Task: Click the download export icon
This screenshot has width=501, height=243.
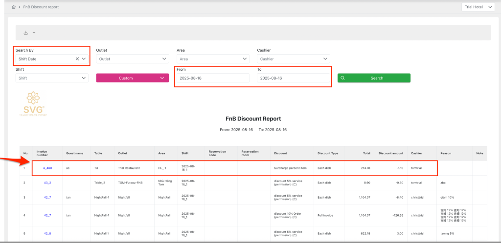Action: pyautogui.click(x=26, y=33)
